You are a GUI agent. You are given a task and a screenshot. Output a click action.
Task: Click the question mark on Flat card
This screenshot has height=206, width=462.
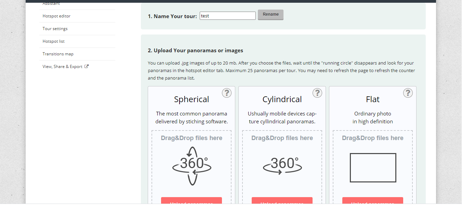coord(408,93)
